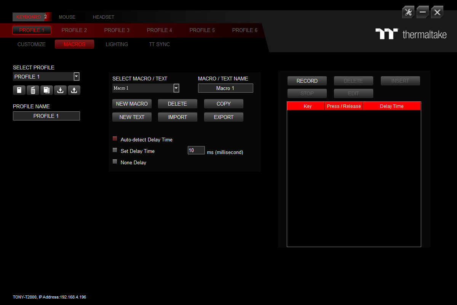Open the settings wrench icon

tap(408, 12)
